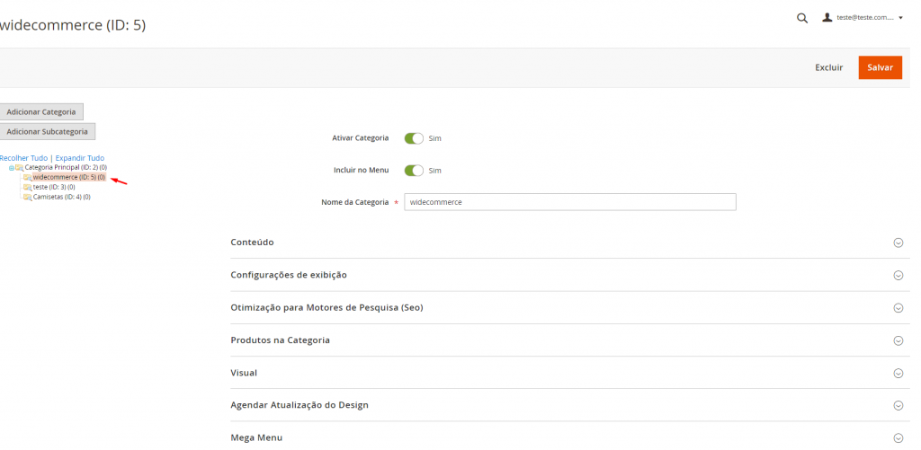The width and height of the screenshot is (921, 450).
Task: Toggle the Incluir no Menu switch
Action: coord(414,170)
